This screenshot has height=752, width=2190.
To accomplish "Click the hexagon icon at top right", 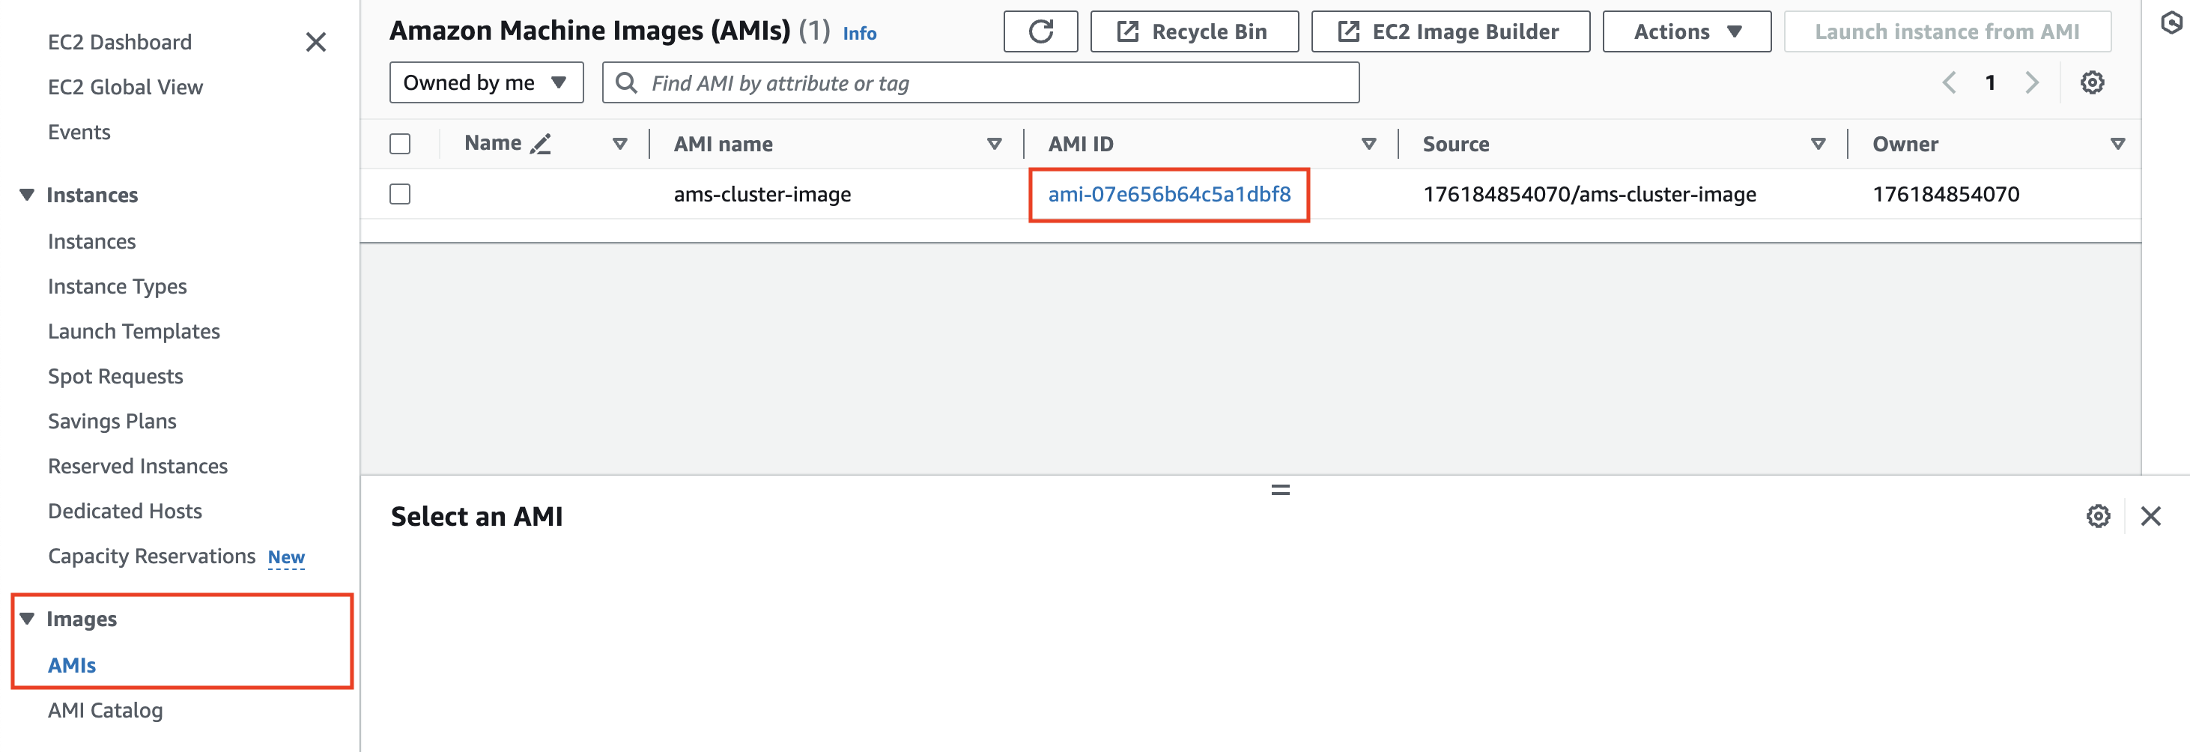I will click(x=2171, y=23).
